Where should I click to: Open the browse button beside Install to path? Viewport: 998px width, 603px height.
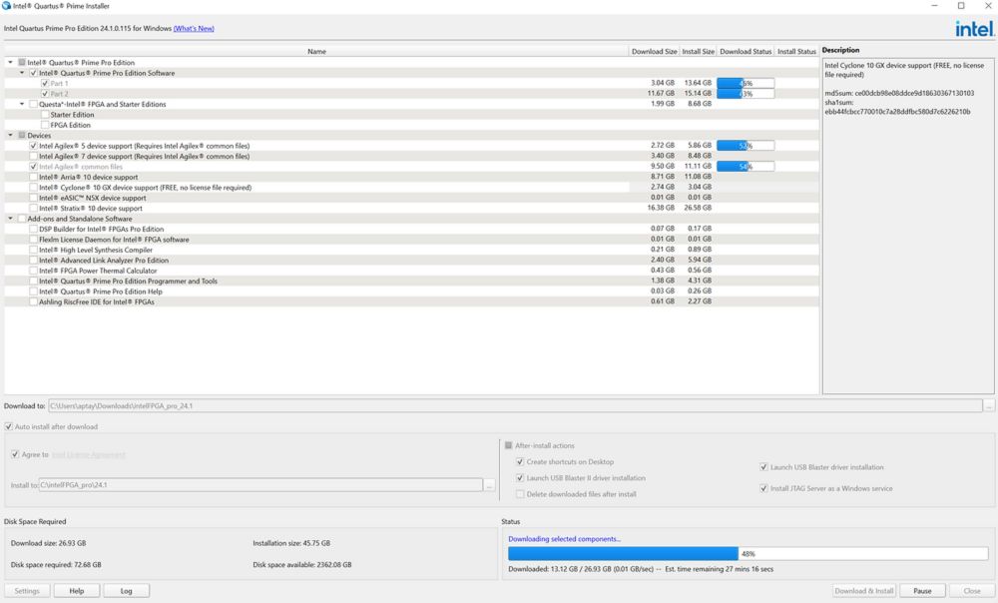click(x=489, y=485)
